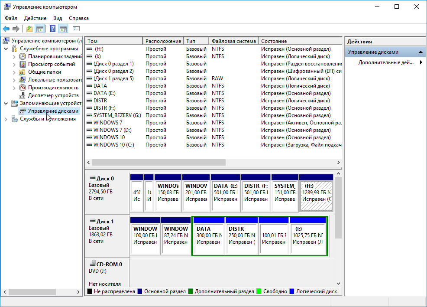Image resolution: width=427 pixels, height=307 pixels.
Task: Click the volume list horizontal scrollbar thumb
Action: [159, 163]
